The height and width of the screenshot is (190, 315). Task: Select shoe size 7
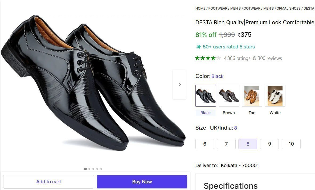(226, 144)
